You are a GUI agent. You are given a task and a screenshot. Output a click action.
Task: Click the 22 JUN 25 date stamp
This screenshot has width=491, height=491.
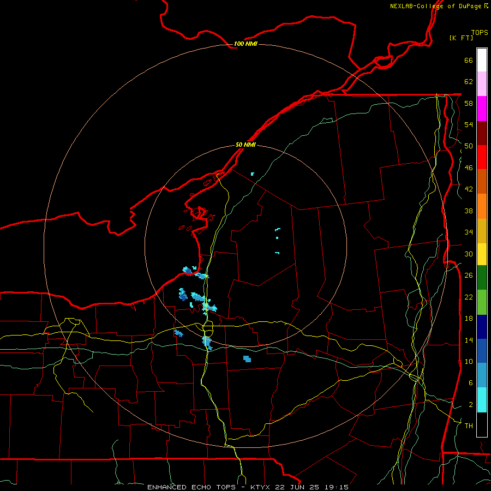298,487
